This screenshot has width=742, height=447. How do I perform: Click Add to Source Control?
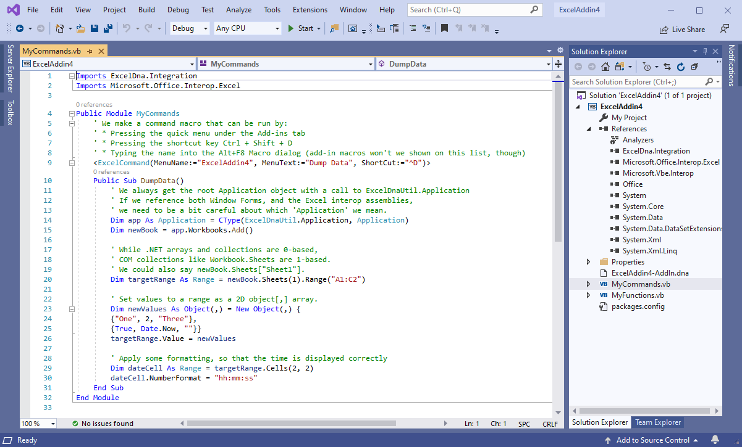tap(653, 440)
